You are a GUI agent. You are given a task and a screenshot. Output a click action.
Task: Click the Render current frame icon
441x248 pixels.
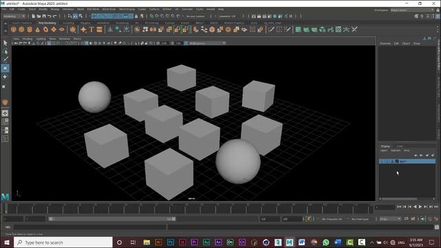(259, 17)
